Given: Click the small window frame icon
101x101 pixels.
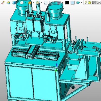Looking at the screenshot, I should coord(45,3).
